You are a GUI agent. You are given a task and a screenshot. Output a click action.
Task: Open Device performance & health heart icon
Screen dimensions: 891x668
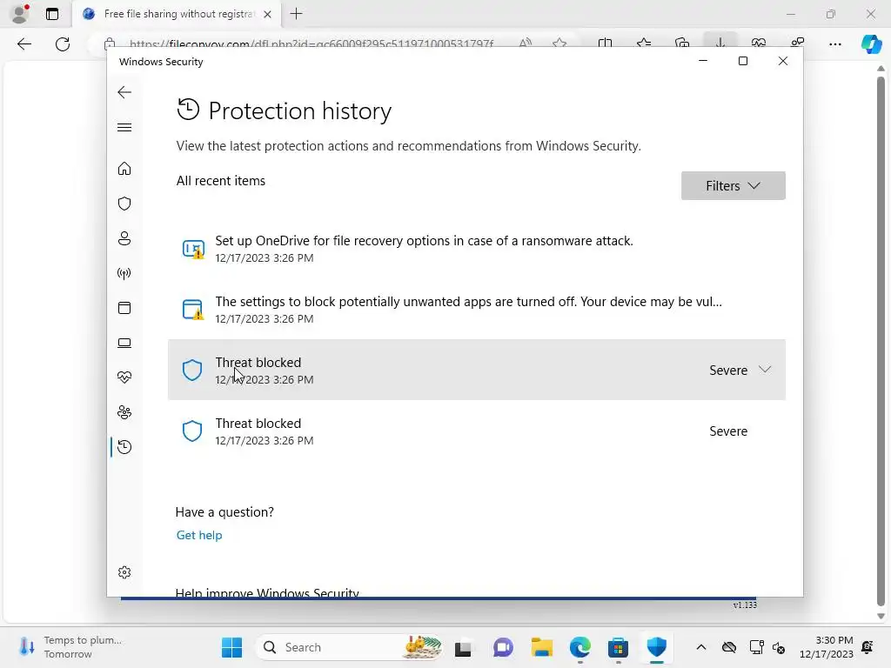[x=124, y=377]
